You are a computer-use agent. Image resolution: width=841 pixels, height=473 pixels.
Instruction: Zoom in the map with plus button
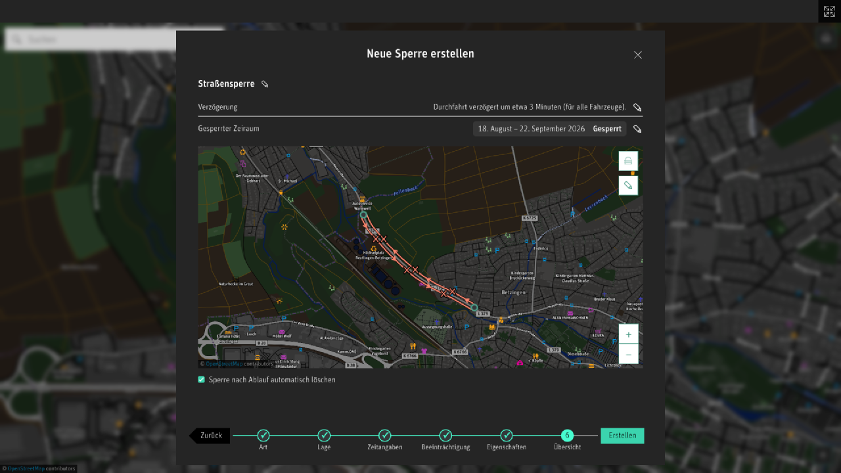click(628, 334)
